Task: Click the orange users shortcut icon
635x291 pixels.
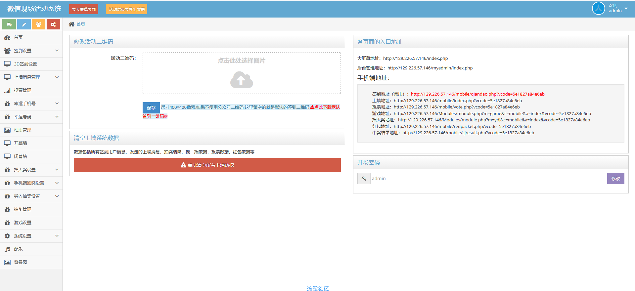Action: [39, 24]
